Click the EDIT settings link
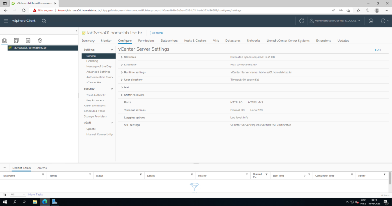 tap(378, 50)
